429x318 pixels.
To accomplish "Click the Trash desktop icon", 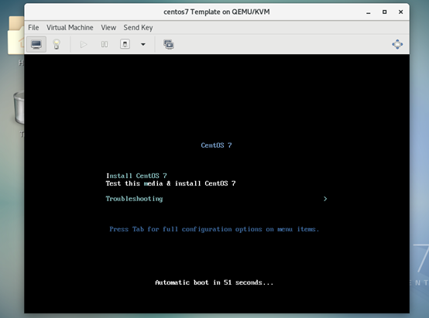I will tap(19, 108).
